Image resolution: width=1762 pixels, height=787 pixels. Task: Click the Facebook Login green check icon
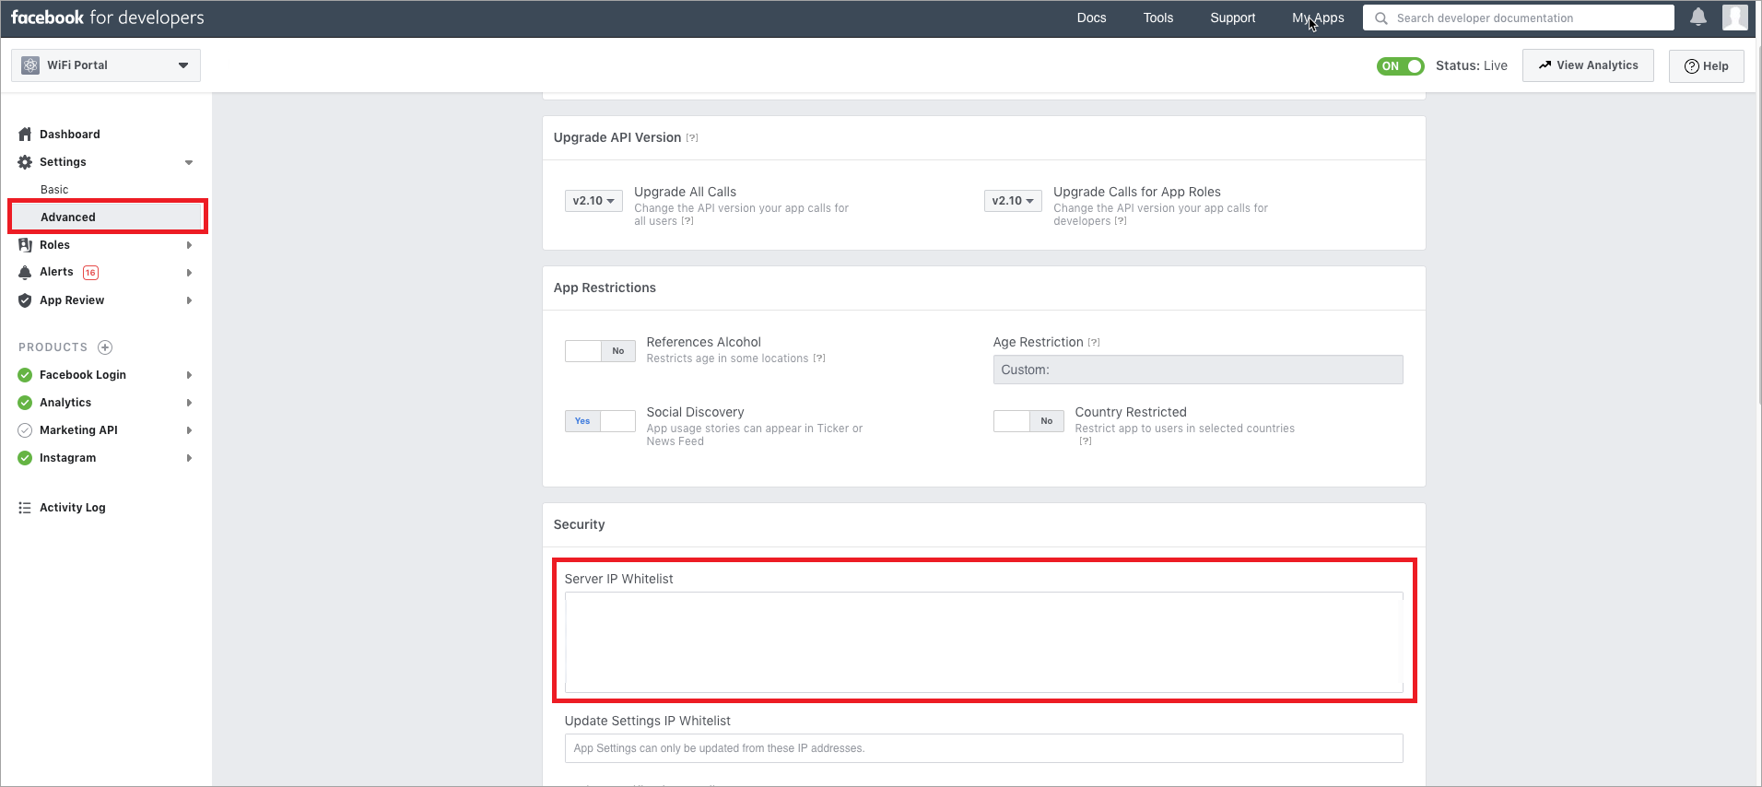tap(25, 375)
